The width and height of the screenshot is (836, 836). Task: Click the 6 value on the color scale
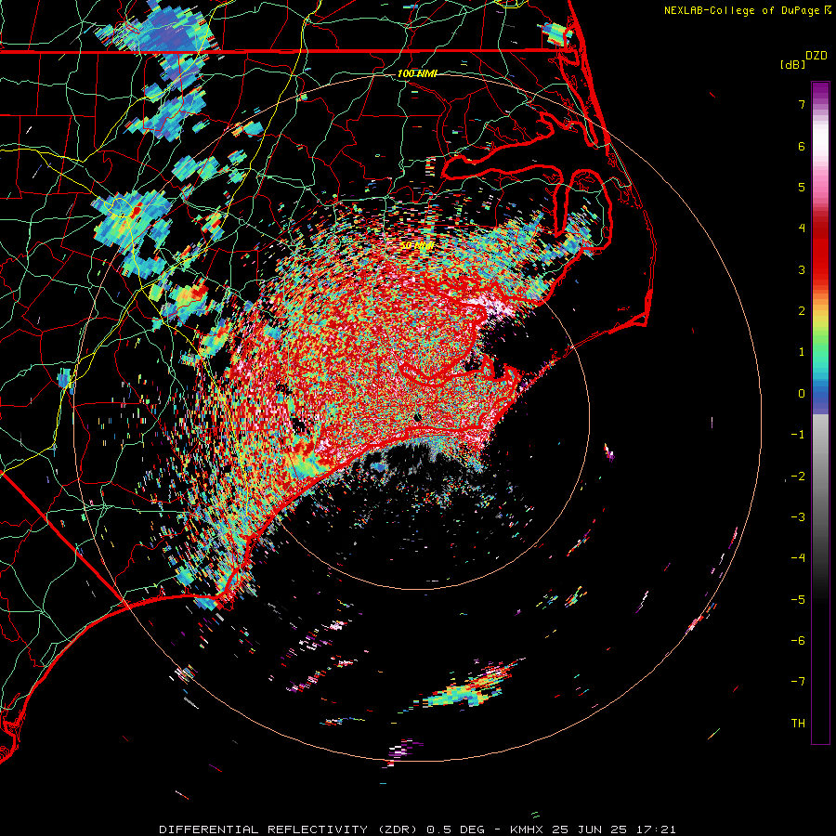802,146
